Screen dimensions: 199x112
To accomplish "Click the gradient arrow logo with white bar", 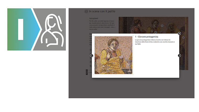I will tap(24, 29).
